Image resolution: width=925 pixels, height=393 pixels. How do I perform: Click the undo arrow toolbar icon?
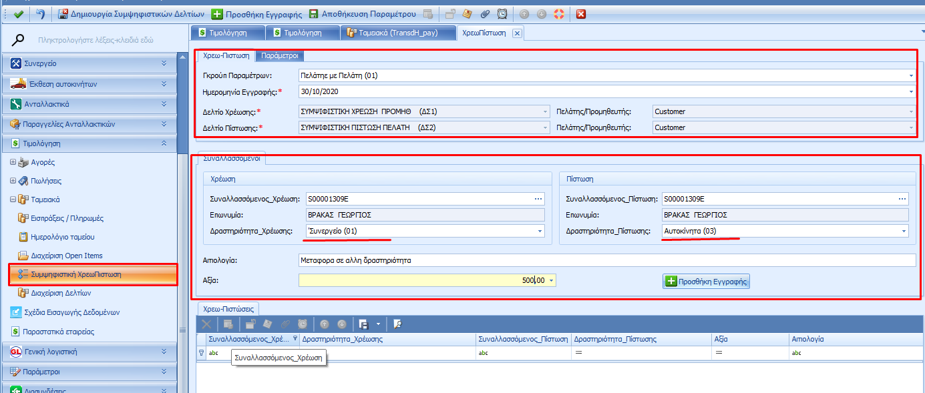click(41, 14)
